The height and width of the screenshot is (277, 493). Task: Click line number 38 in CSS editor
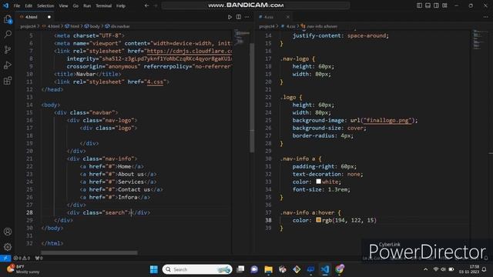point(268,220)
